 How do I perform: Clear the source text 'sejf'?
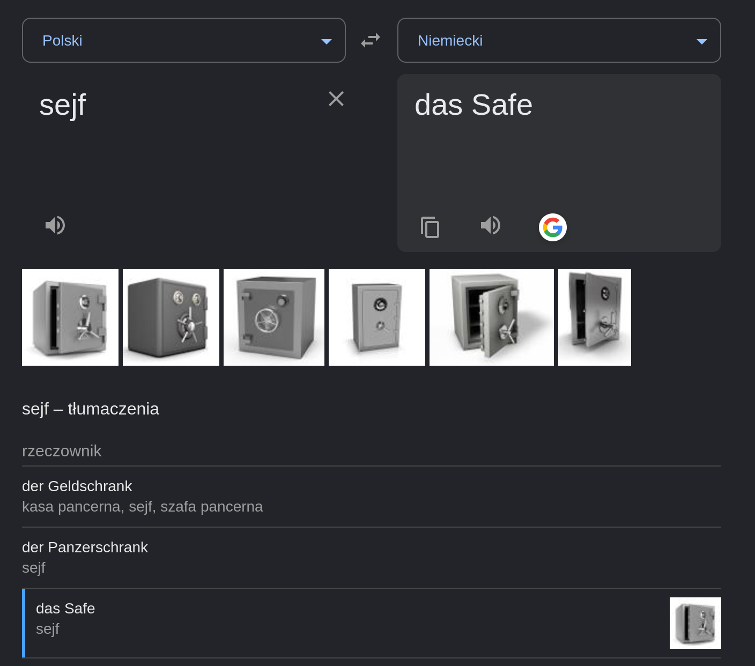(x=336, y=99)
